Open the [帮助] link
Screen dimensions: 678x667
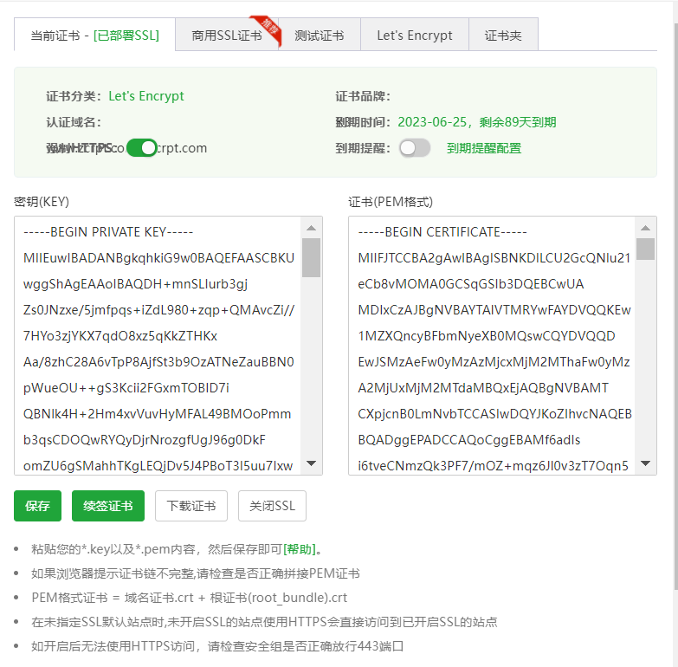coord(300,549)
